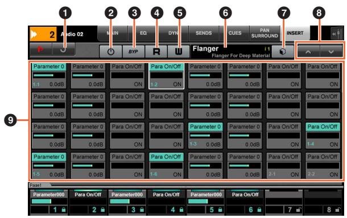Lock knob slot 7 with its unlocked padlock

(x=299, y=209)
